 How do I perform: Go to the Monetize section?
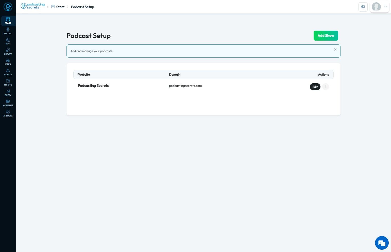(x=8, y=103)
